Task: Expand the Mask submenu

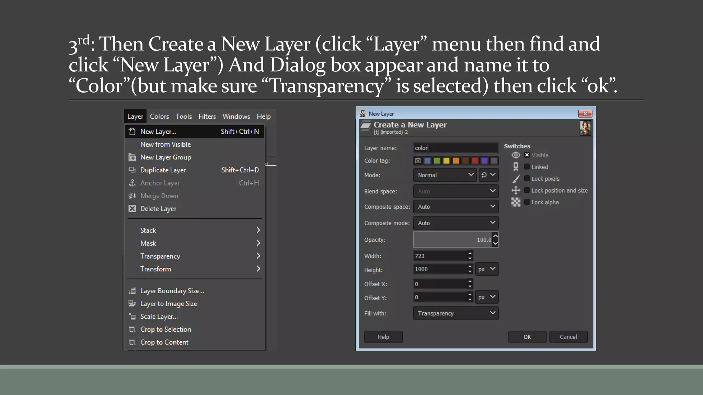Action: pos(195,243)
